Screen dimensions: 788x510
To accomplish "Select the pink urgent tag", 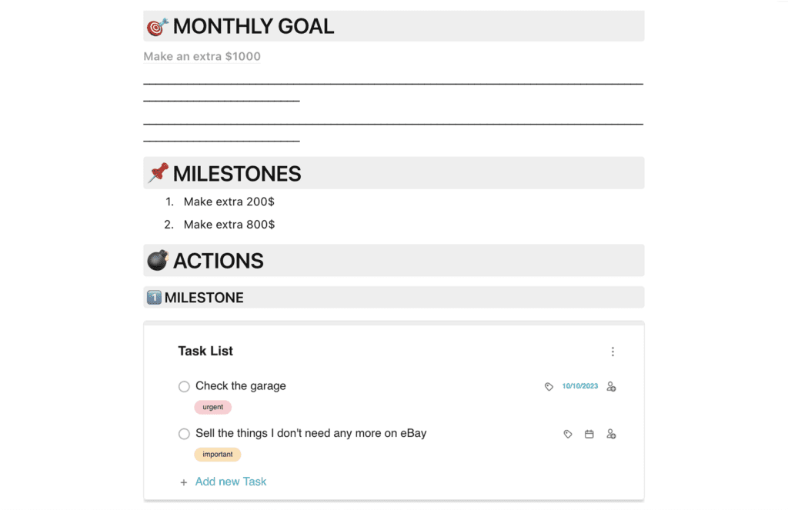I will [213, 406].
